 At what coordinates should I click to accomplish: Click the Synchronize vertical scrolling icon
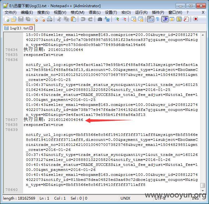(134, 19)
